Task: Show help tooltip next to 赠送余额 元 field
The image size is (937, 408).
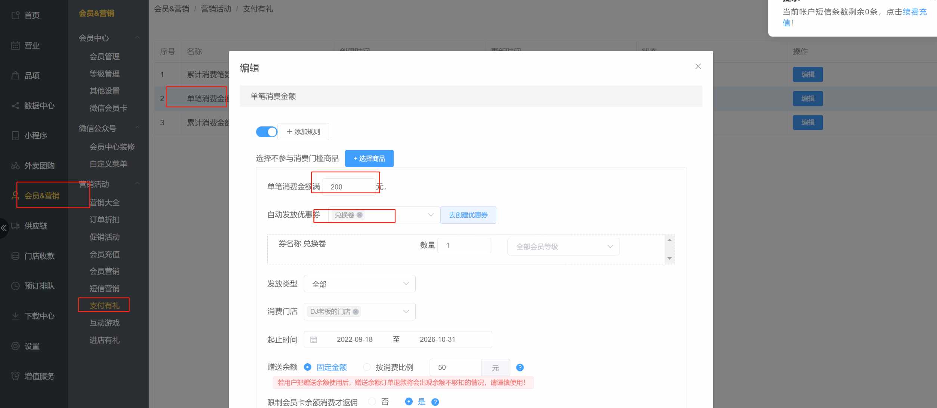Action: [x=520, y=368]
